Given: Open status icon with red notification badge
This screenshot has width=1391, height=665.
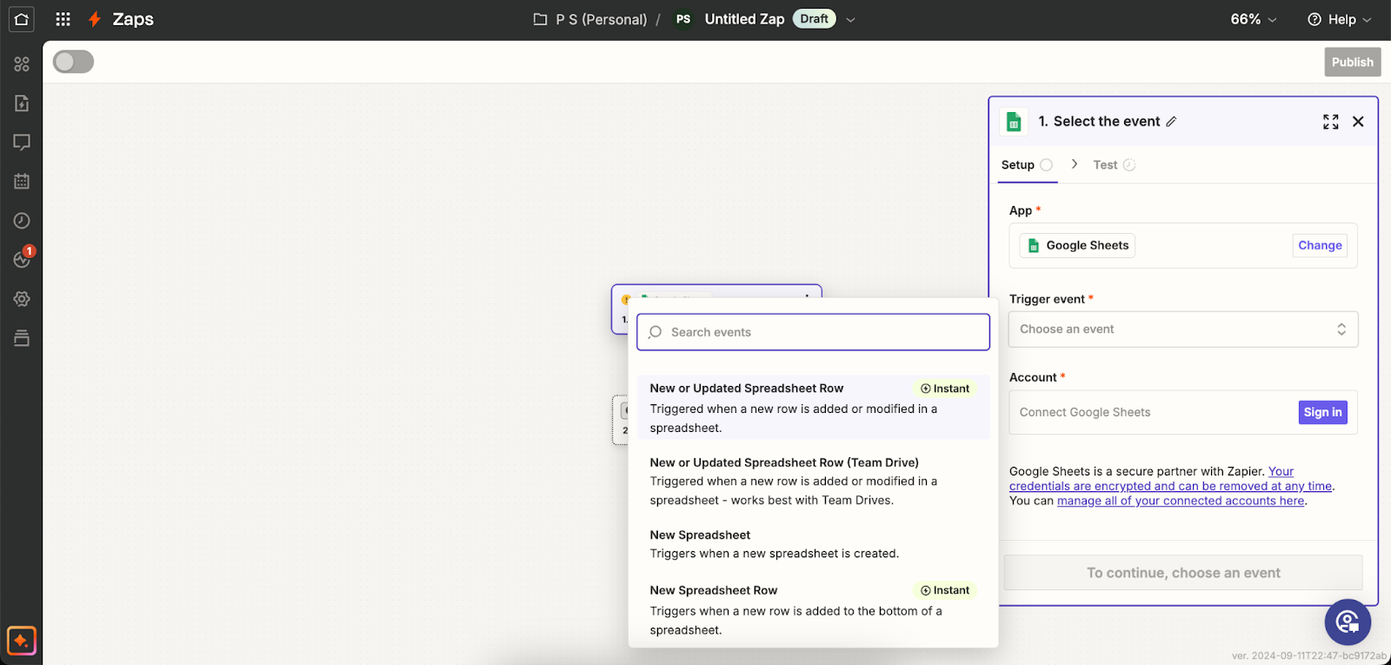Looking at the screenshot, I should pyautogui.click(x=23, y=257).
